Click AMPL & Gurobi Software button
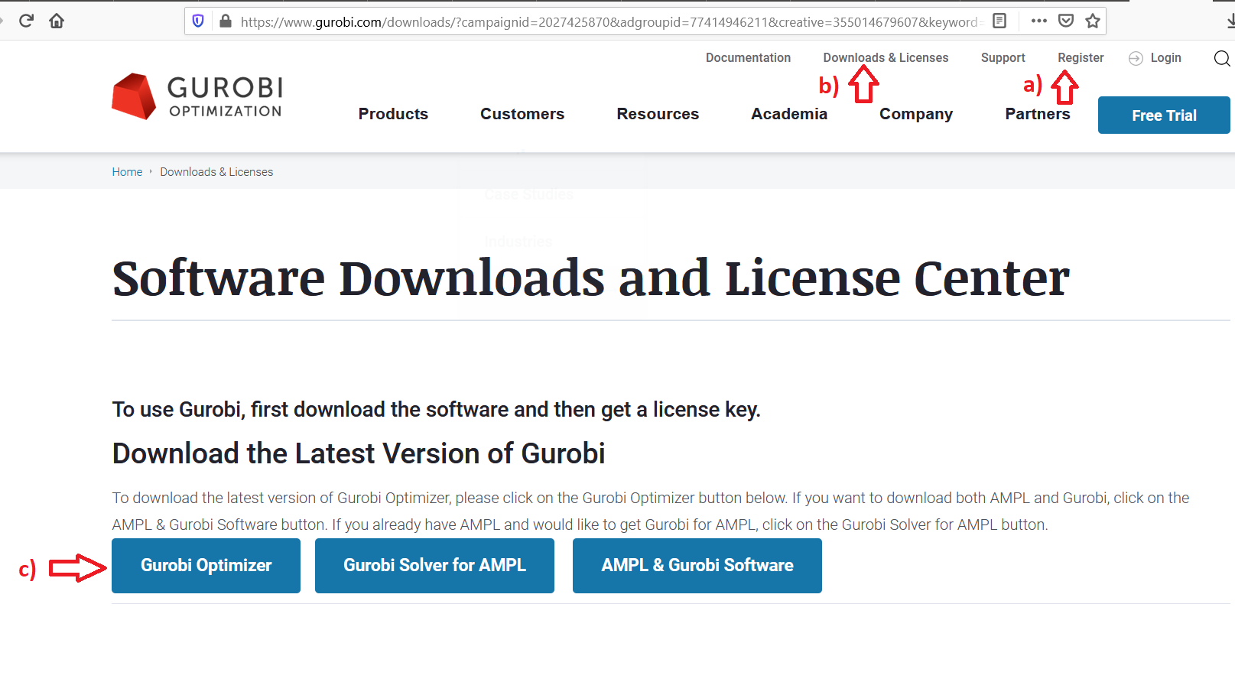The image size is (1235, 682). coord(697,566)
